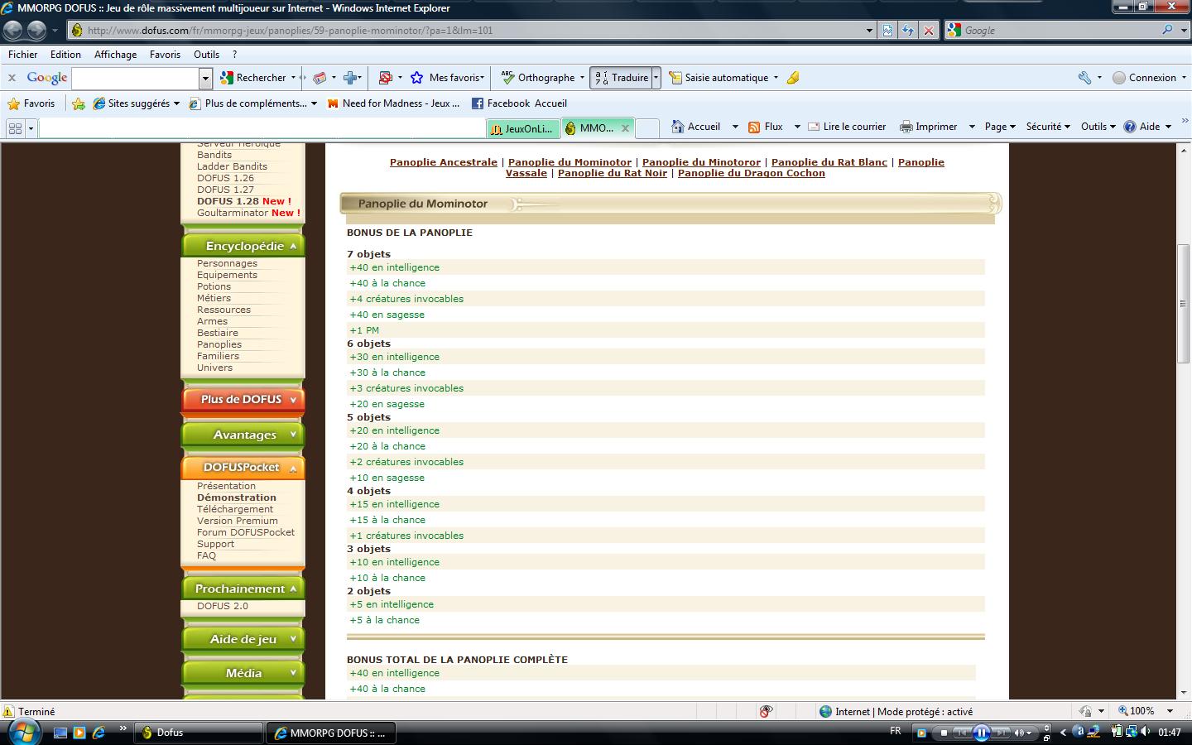Click the Show Desktop quick launch icon
This screenshot has height=745, width=1192.
click(60, 733)
